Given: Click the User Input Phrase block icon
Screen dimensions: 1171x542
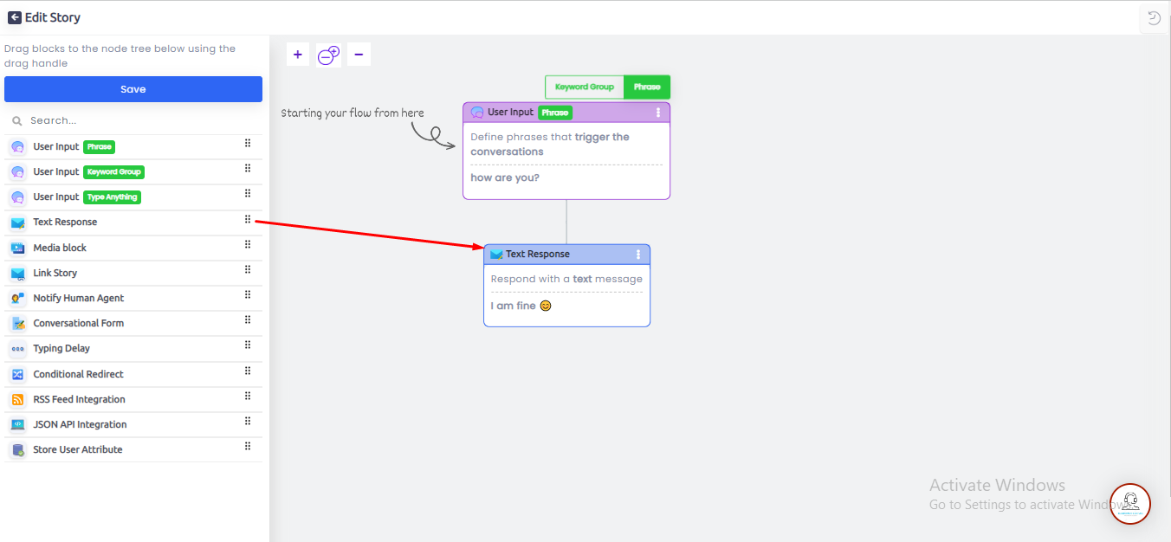Looking at the screenshot, I should (18, 147).
